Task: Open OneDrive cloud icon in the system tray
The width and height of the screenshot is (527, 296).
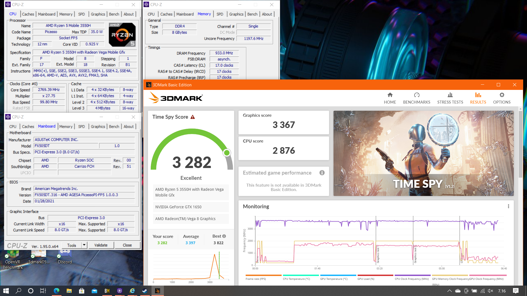Action: [x=458, y=291]
